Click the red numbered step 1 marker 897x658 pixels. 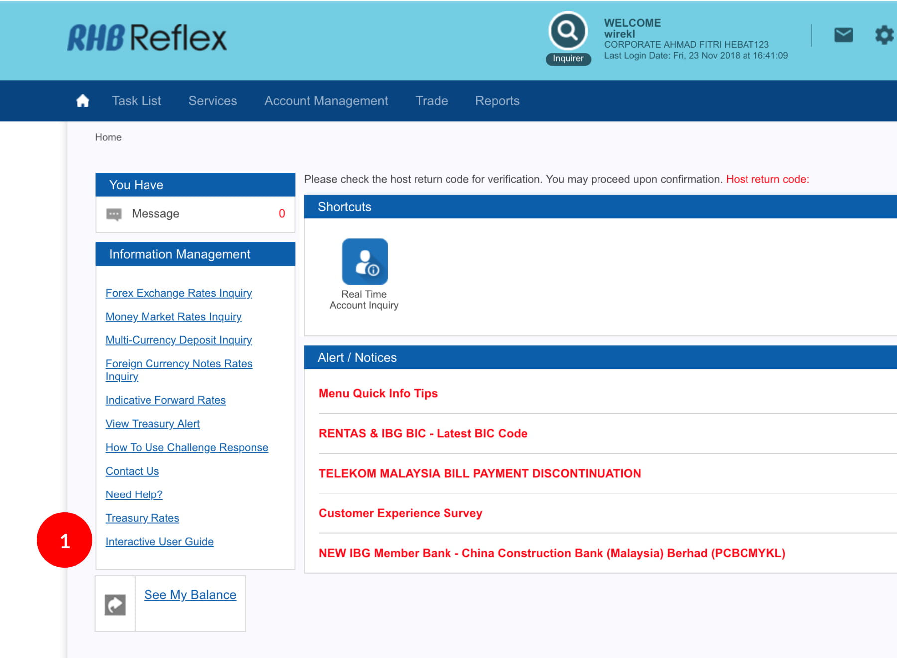click(65, 540)
